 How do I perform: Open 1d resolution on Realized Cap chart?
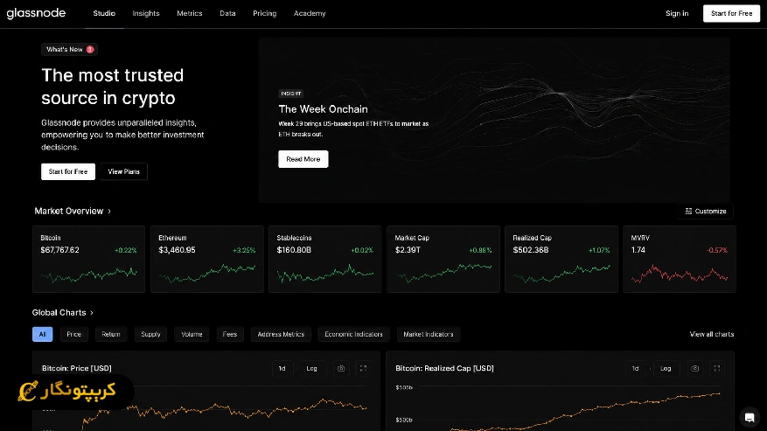pos(636,368)
